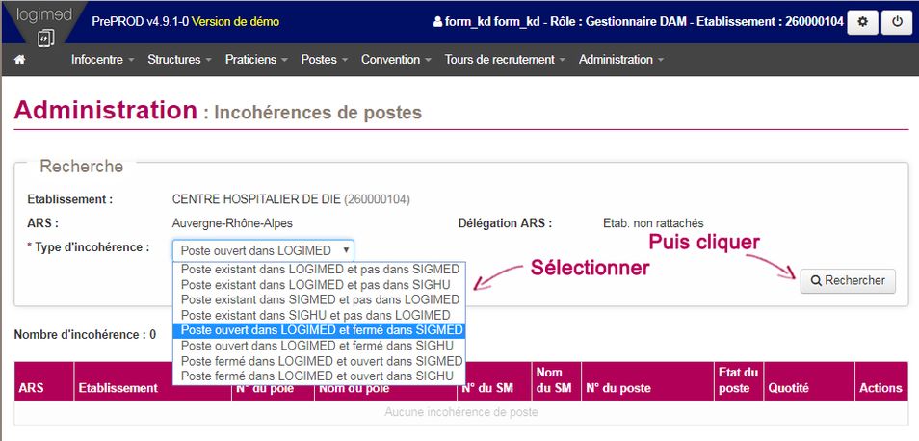Click the Etab. non rattachés value
This screenshot has width=919, height=441.
(653, 223)
